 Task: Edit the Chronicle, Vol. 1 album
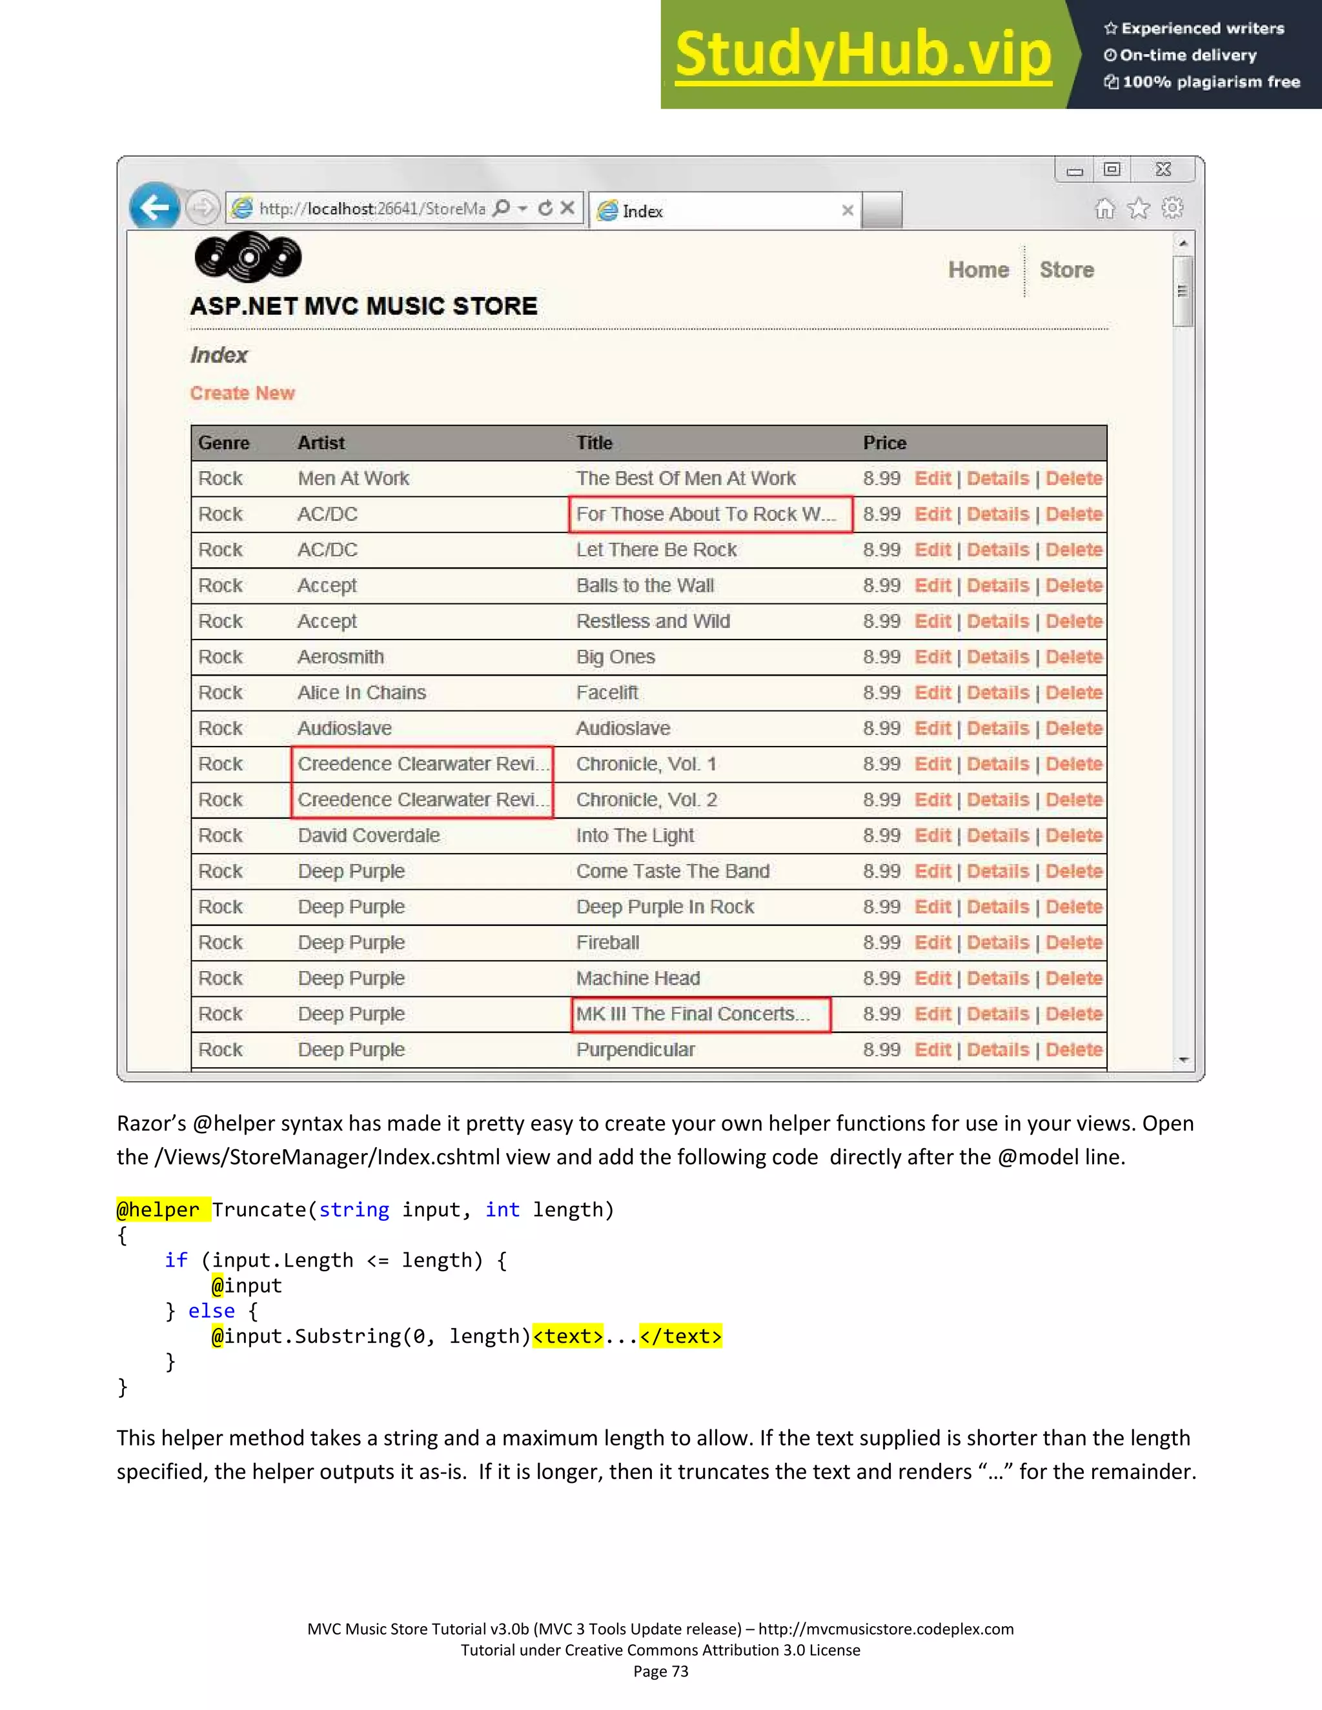(x=932, y=764)
